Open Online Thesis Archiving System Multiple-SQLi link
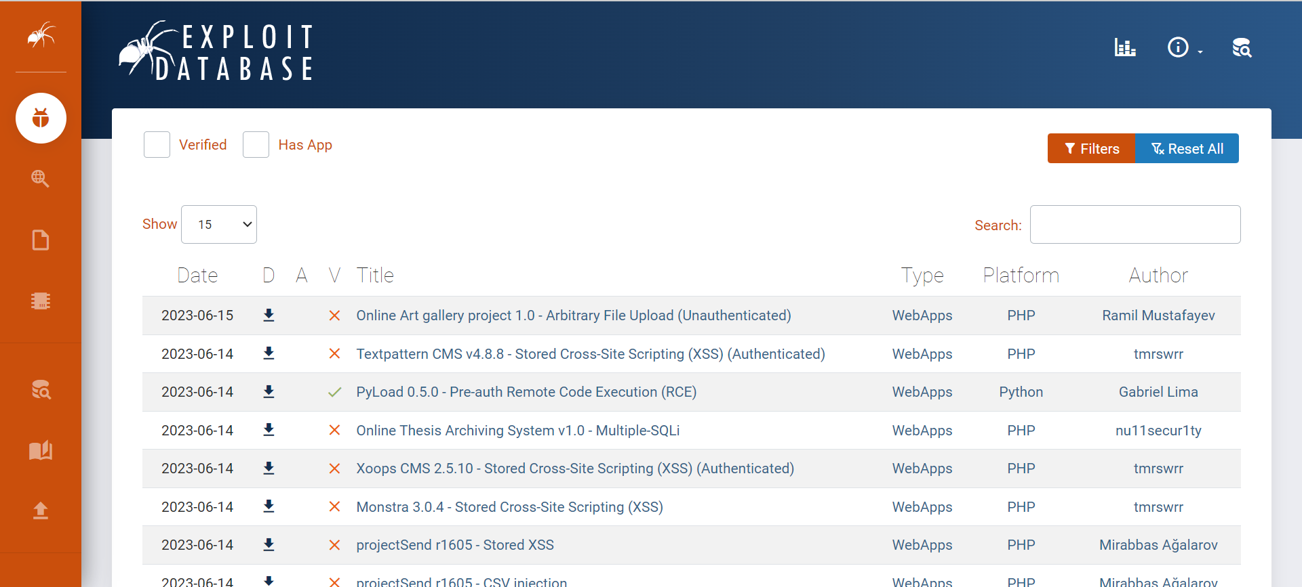 click(518, 431)
